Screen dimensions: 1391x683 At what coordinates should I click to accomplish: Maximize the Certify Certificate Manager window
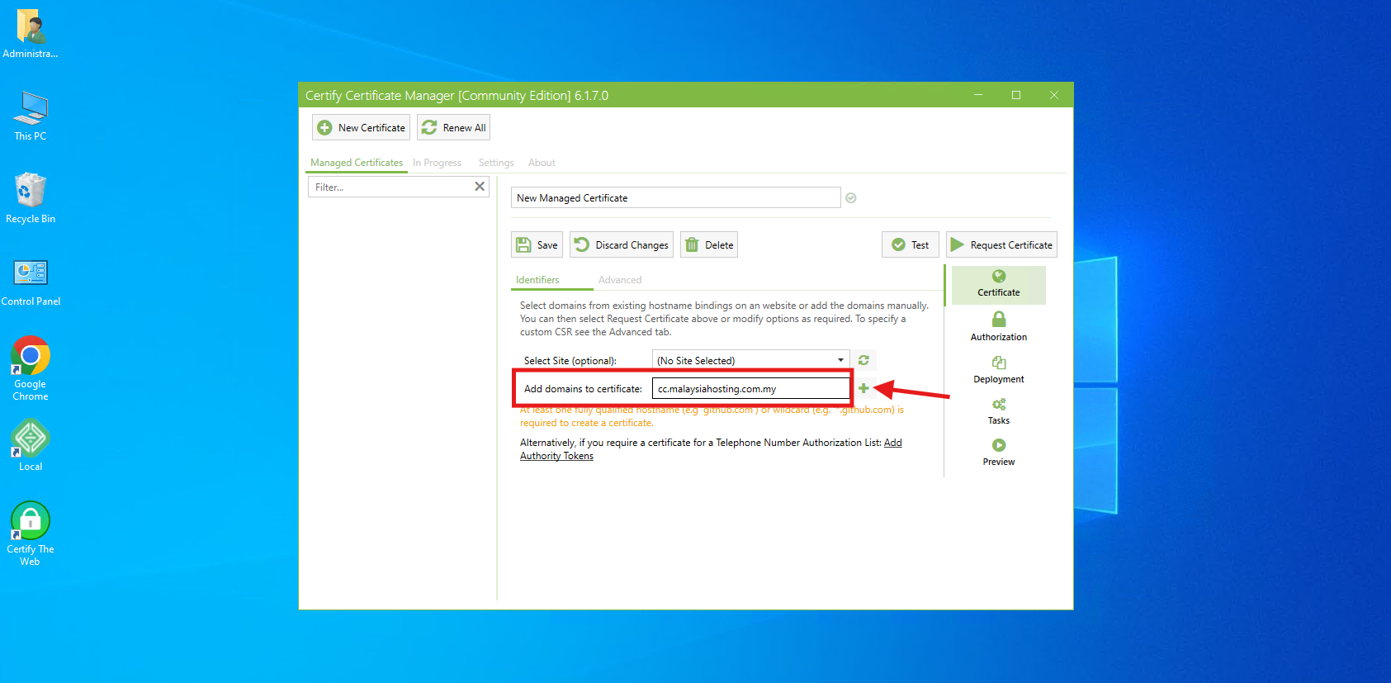(1016, 95)
